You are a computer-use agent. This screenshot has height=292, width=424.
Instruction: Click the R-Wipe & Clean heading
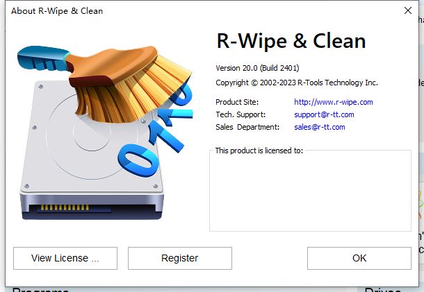(291, 41)
